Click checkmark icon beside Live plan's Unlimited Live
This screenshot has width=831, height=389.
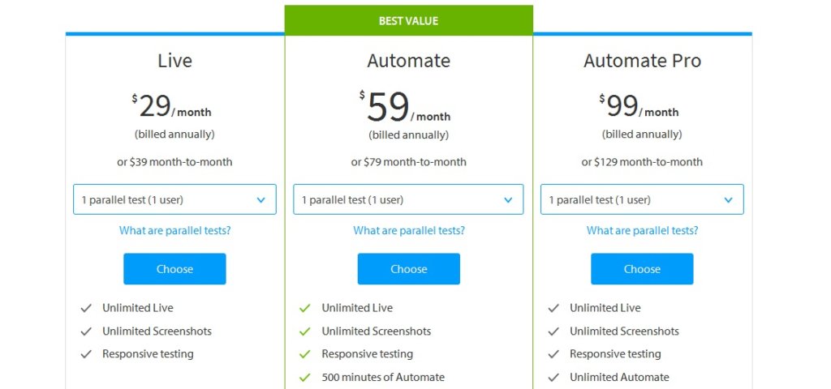tap(86, 308)
